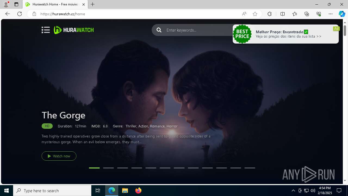Open The Gorge movie title
Viewport: 348px width, 196px height.
[x=63, y=115]
